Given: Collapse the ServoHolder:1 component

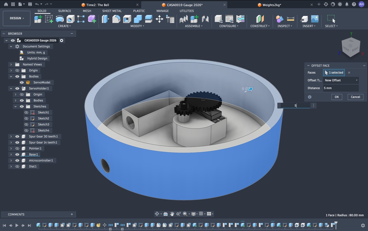Looking at the screenshot, I should (x=11, y=88).
